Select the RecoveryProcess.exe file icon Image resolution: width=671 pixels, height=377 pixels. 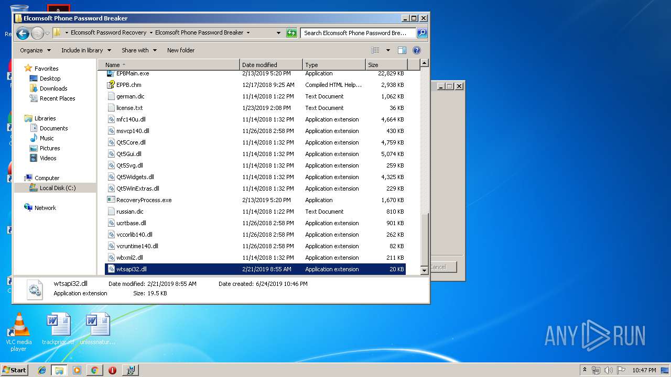pyautogui.click(x=111, y=200)
